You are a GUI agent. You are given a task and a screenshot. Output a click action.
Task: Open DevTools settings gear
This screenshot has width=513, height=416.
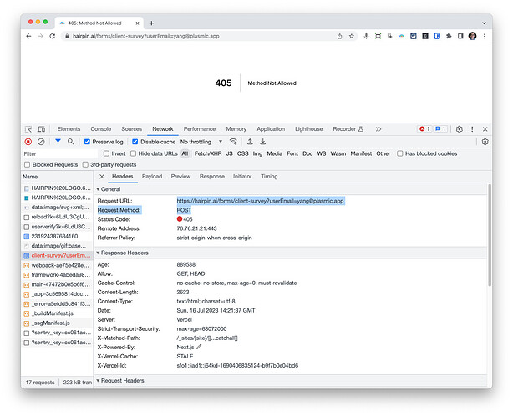[459, 129]
